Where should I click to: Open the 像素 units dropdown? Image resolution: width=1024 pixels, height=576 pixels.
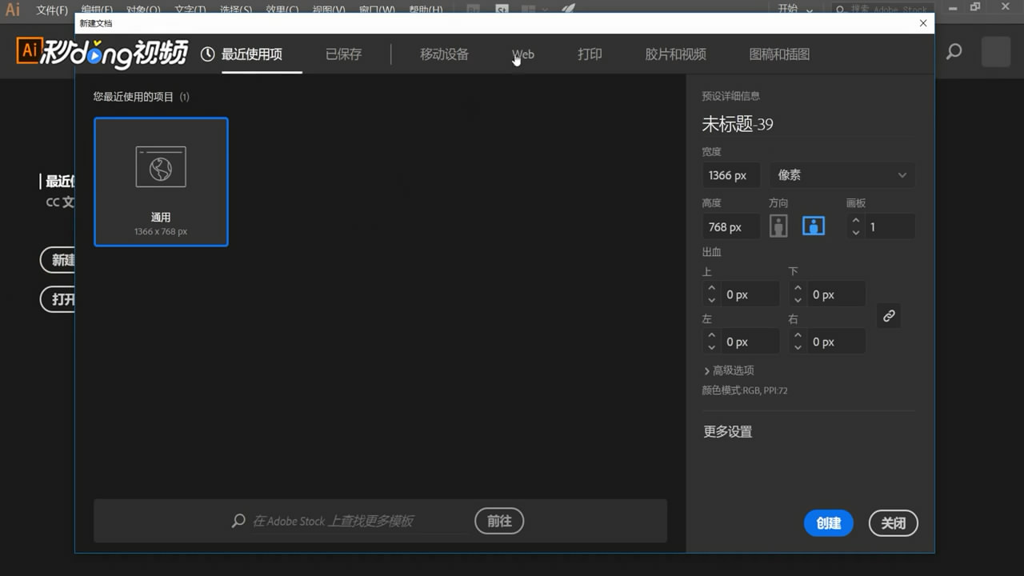pyautogui.click(x=840, y=175)
